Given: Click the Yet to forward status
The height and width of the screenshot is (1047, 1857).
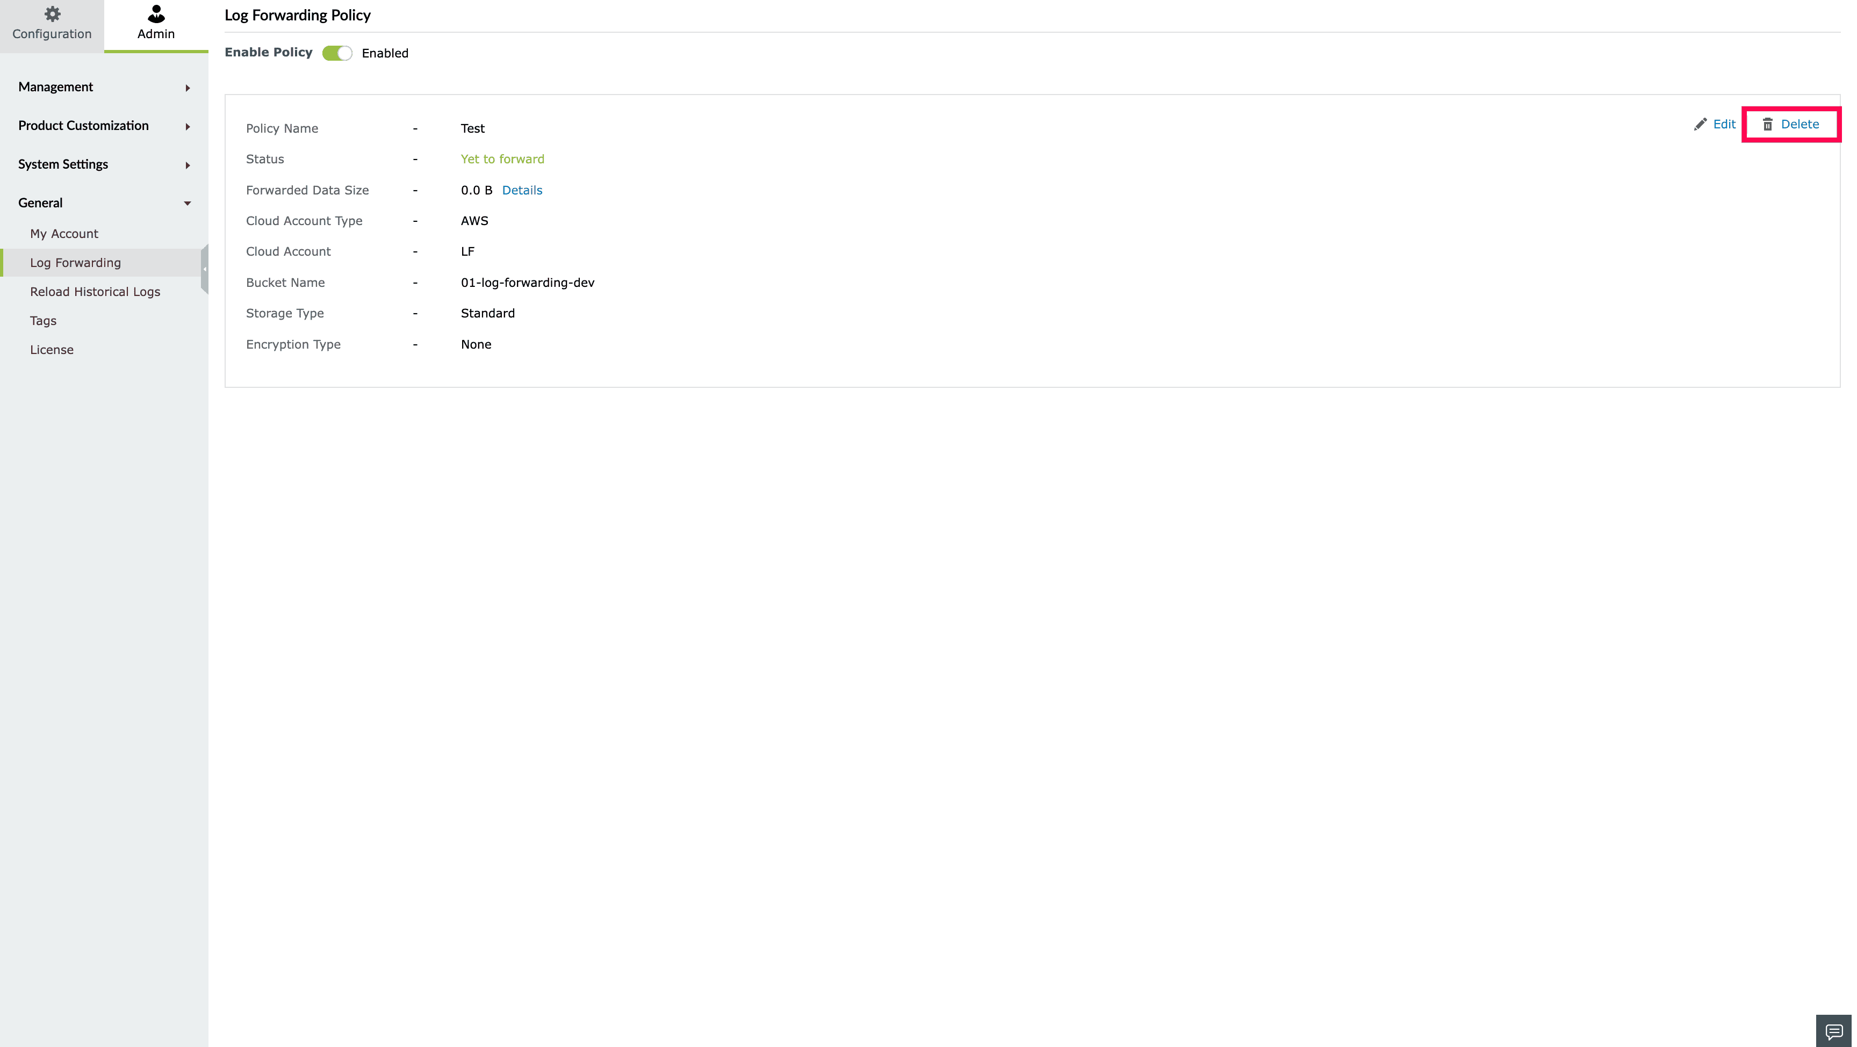Looking at the screenshot, I should (x=502, y=159).
